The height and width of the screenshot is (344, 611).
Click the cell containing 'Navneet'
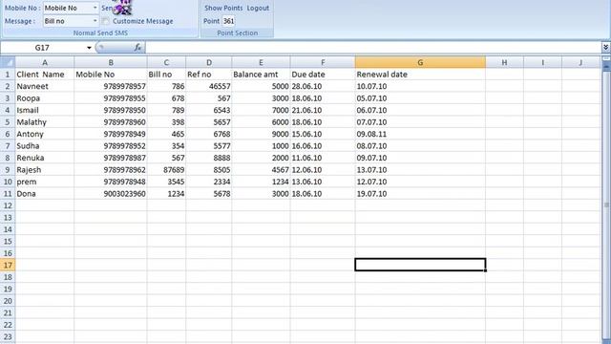point(45,86)
